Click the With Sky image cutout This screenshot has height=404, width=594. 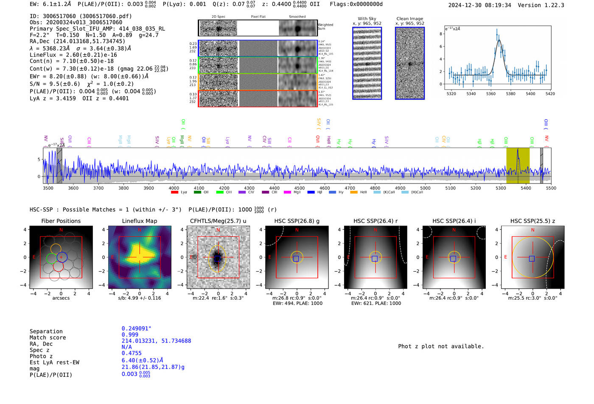click(x=367, y=63)
